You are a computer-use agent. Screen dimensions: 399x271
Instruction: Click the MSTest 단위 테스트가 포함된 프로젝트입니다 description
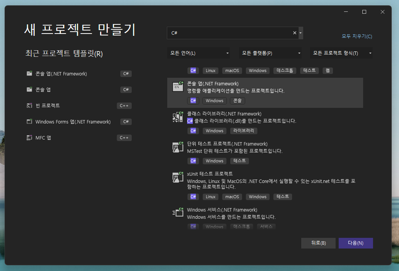click(234, 151)
